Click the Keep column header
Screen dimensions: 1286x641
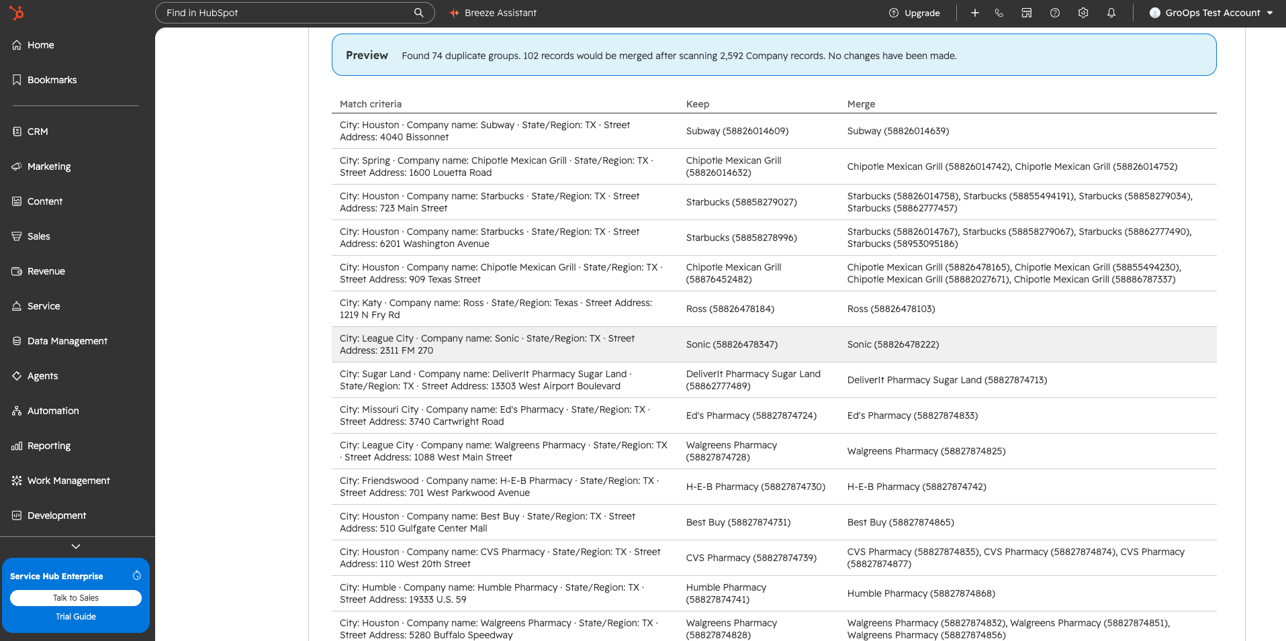pyautogui.click(x=698, y=104)
